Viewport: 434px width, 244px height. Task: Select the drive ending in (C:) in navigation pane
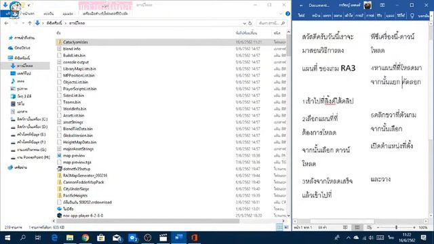pyautogui.click(x=28, y=119)
